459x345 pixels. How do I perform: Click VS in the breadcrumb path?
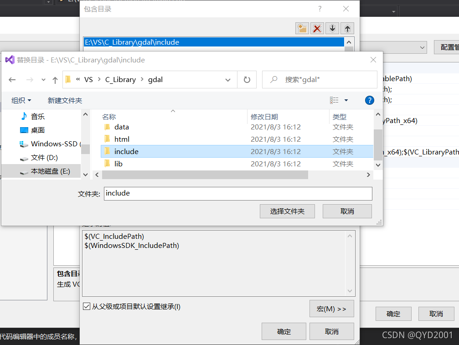(88, 80)
